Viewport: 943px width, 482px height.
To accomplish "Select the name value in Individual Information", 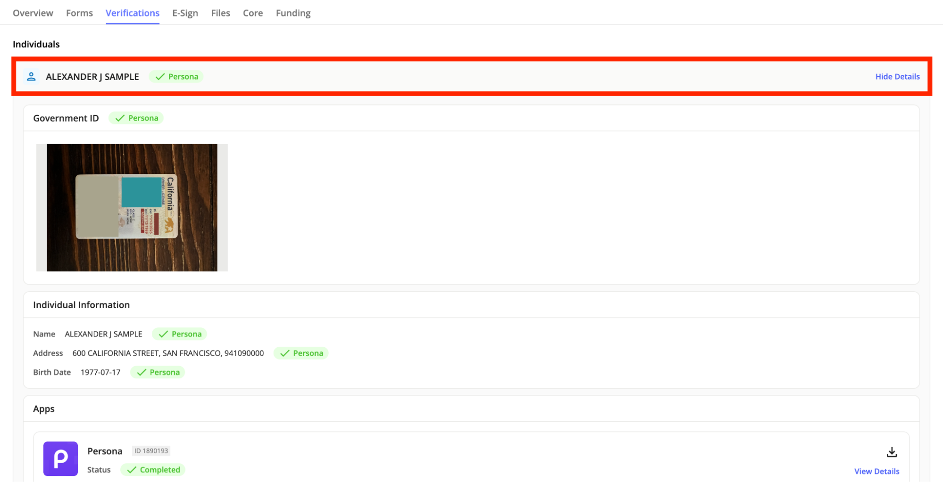I will pyautogui.click(x=103, y=334).
